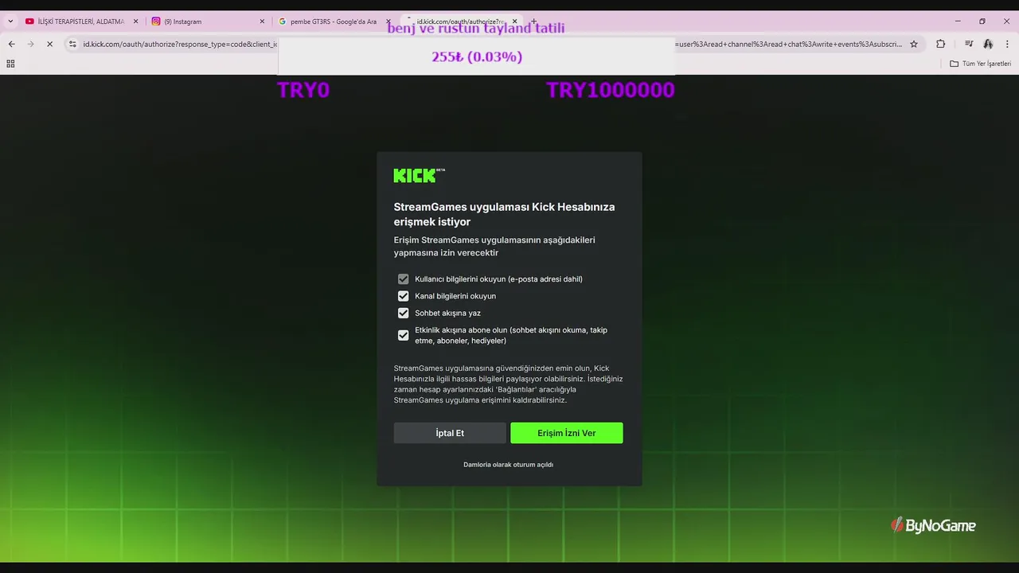The height and width of the screenshot is (573, 1019).
Task: Click the 'TRY0' starting amount overlay
Action: coord(303,90)
